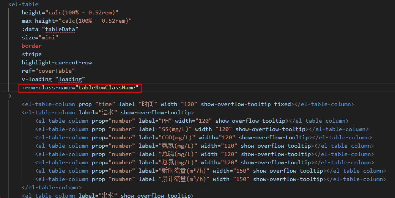Click the highlight-current-row attribute
This screenshot has width=395, height=198.
coord(57,62)
